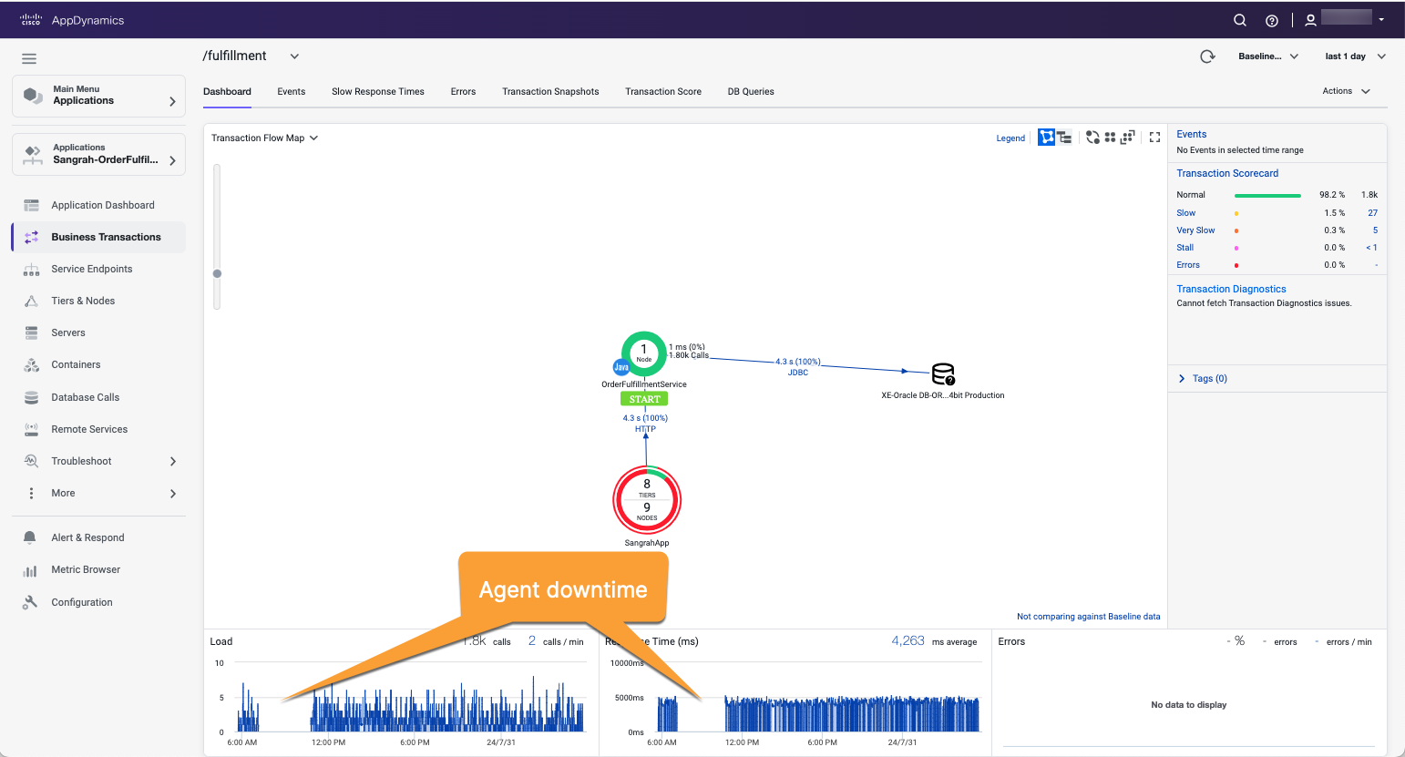Click the Load chart bars
This screenshot has width=1405, height=757.
[411, 704]
